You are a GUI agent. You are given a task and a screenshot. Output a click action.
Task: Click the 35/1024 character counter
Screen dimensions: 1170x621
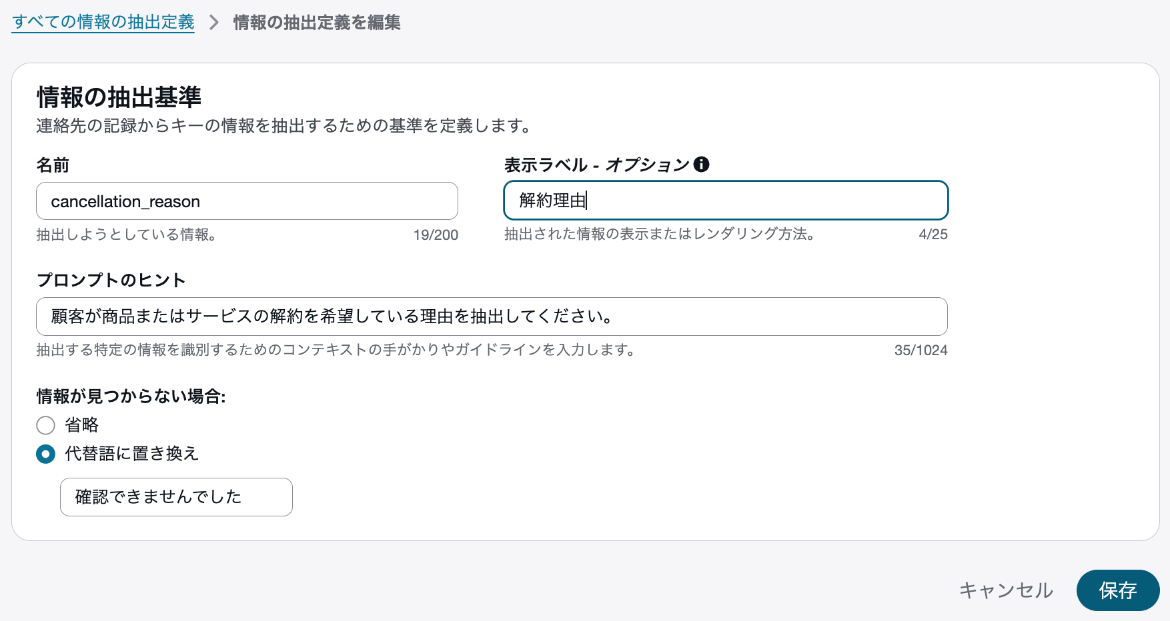point(921,350)
